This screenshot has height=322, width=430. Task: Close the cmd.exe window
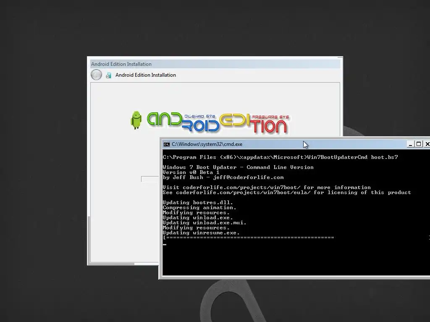pos(427,144)
